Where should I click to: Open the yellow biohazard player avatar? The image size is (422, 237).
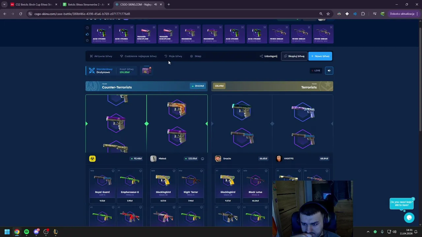click(92, 159)
